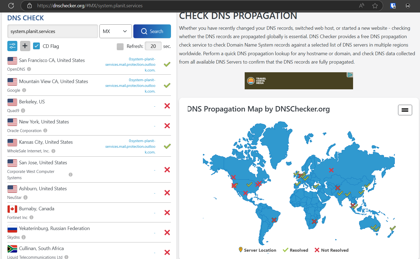The height and width of the screenshot is (259, 420).
Task: Toggle Server Location entry in the map legend
Action: pos(257,250)
